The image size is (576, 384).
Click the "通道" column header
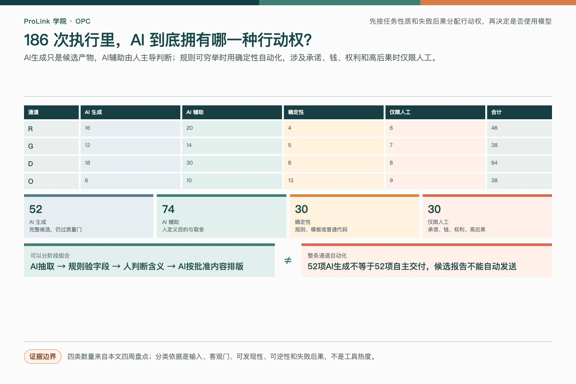(51, 112)
